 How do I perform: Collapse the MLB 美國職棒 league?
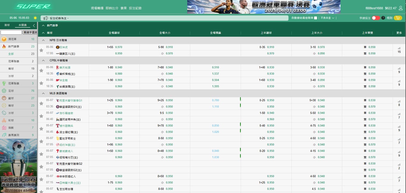(x=43, y=93)
